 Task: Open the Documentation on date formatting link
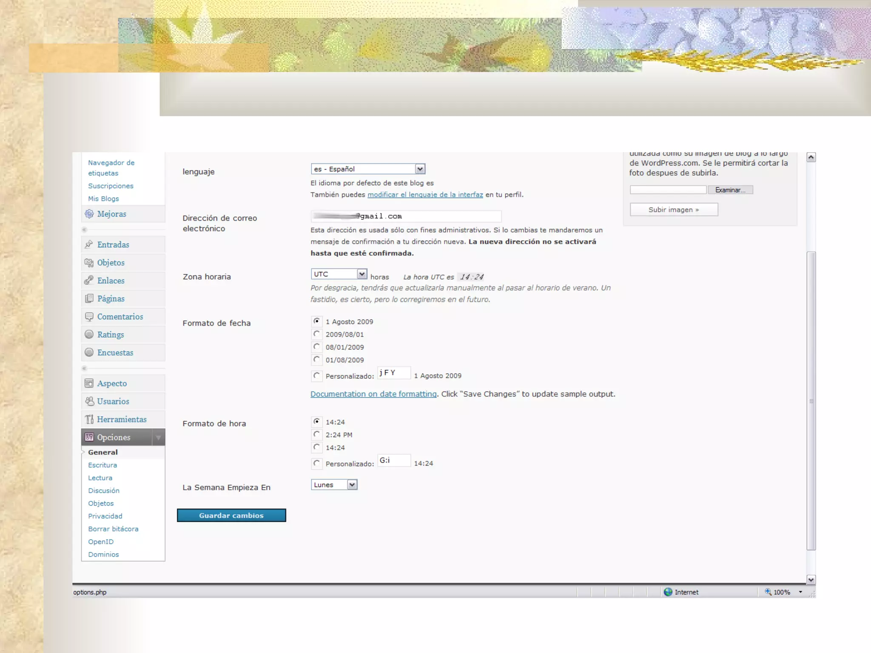[x=373, y=394]
